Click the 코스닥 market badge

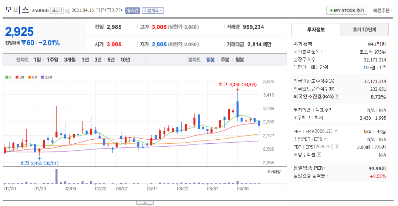point(57,10)
